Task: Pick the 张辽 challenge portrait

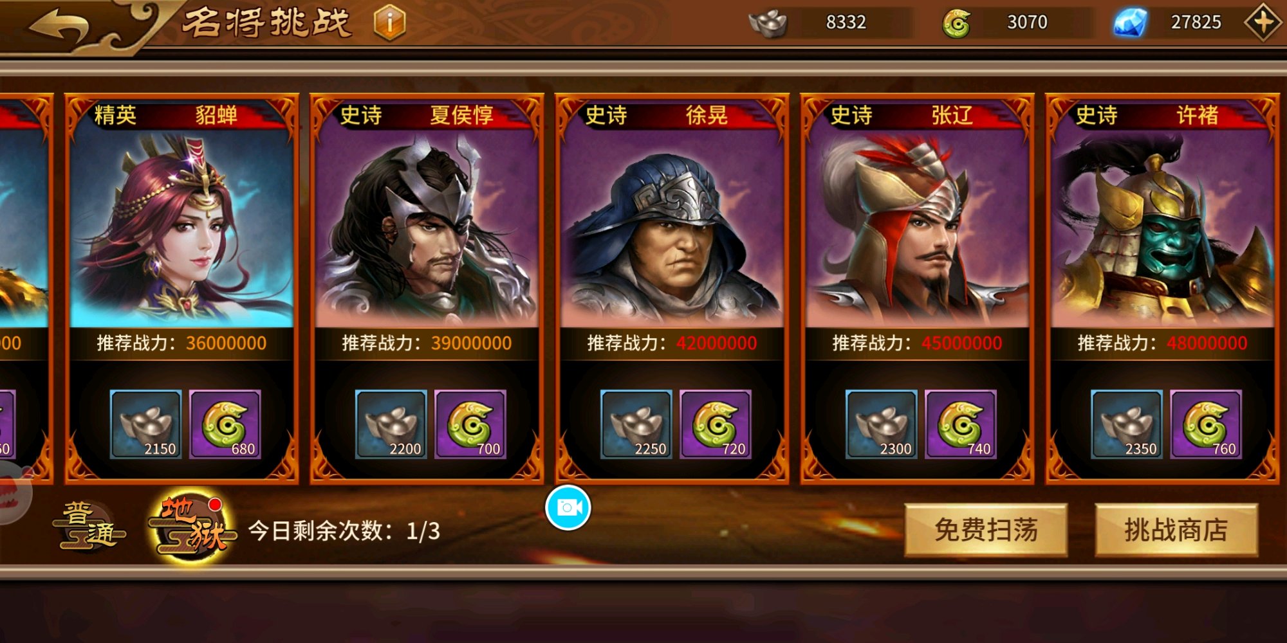Action: (x=917, y=228)
